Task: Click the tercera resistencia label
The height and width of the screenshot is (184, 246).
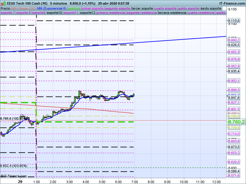Action: (x=172, y=13)
